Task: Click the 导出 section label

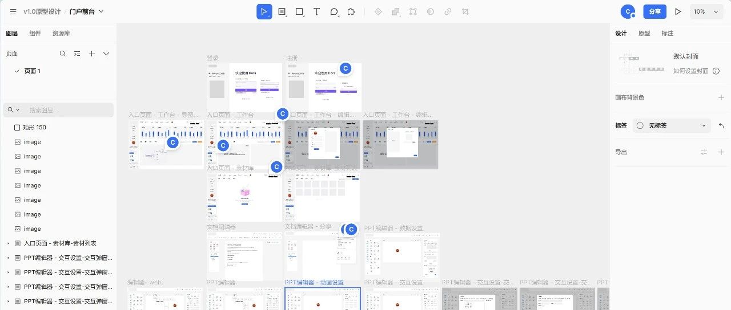Action: point(621,152)
